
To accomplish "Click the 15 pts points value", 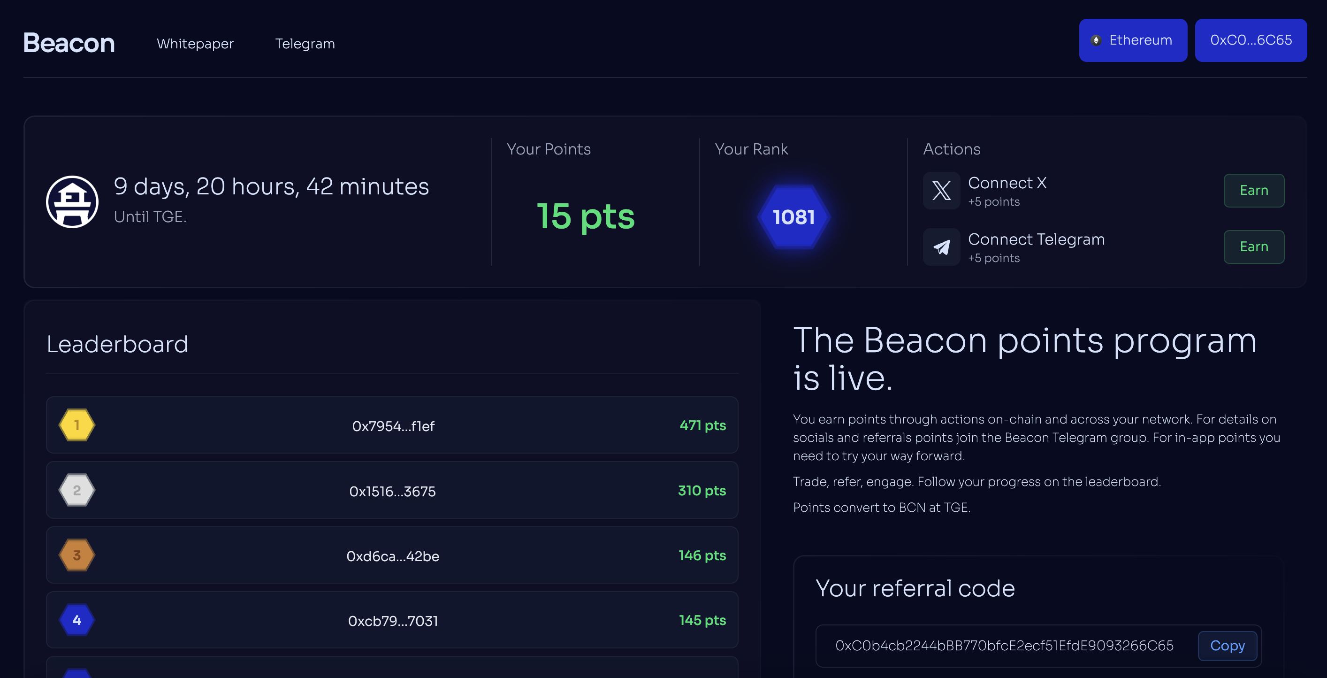I will point(586,216).
